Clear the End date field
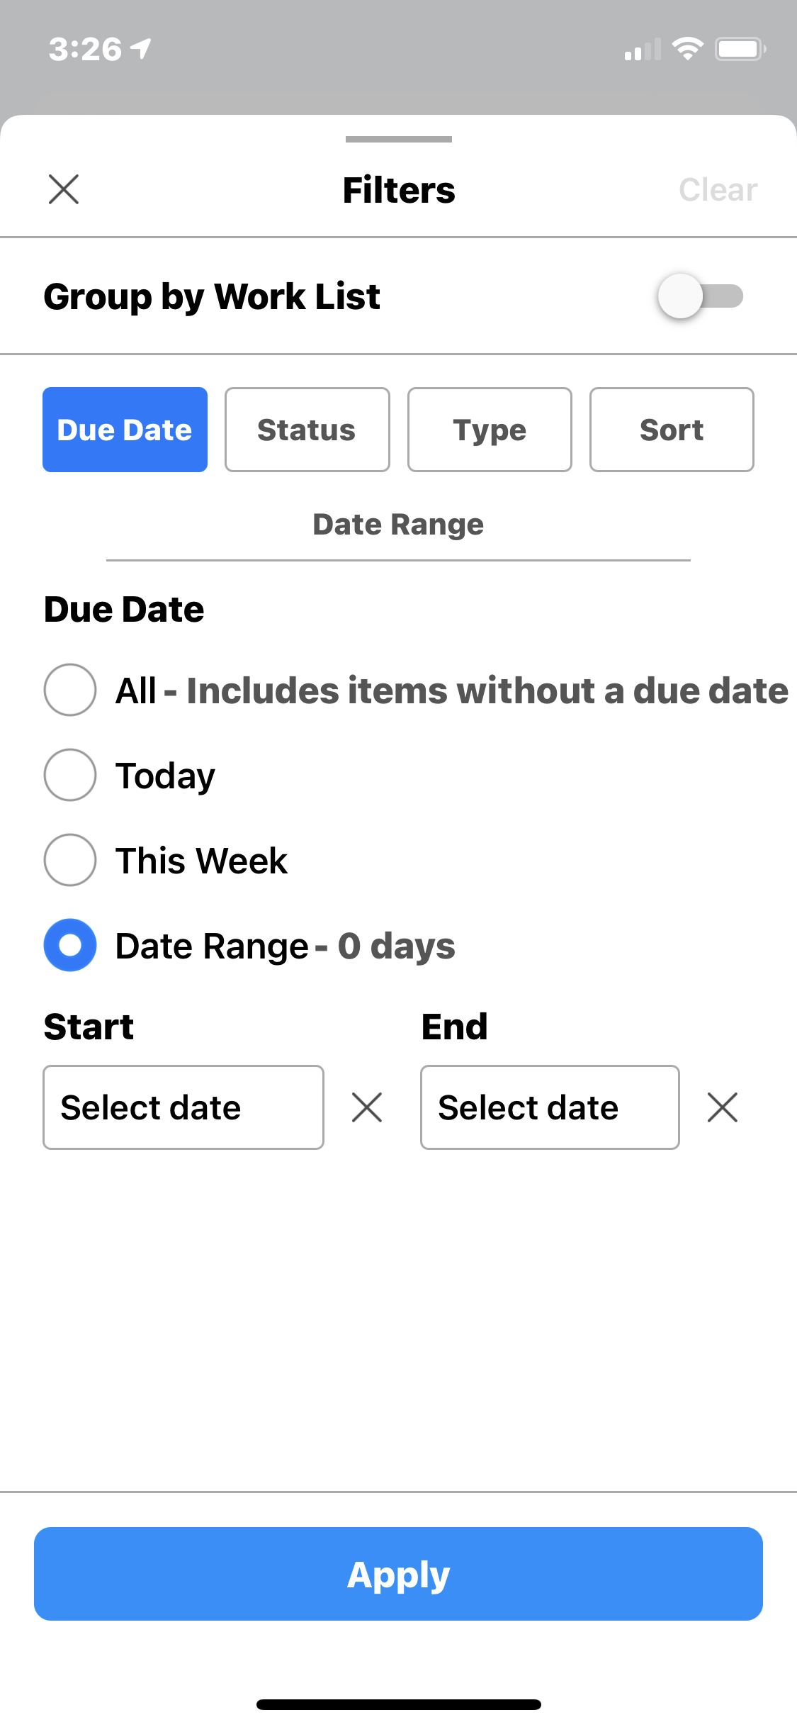This screenshot has height=1727, width=797. tap(722, 1107)
